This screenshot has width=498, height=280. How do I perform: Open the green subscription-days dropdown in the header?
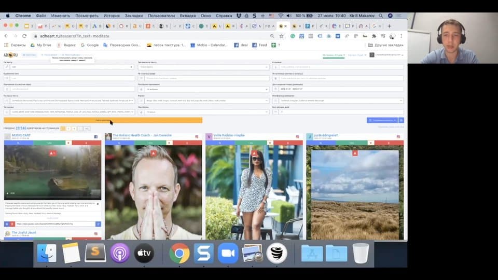[334, 55]
